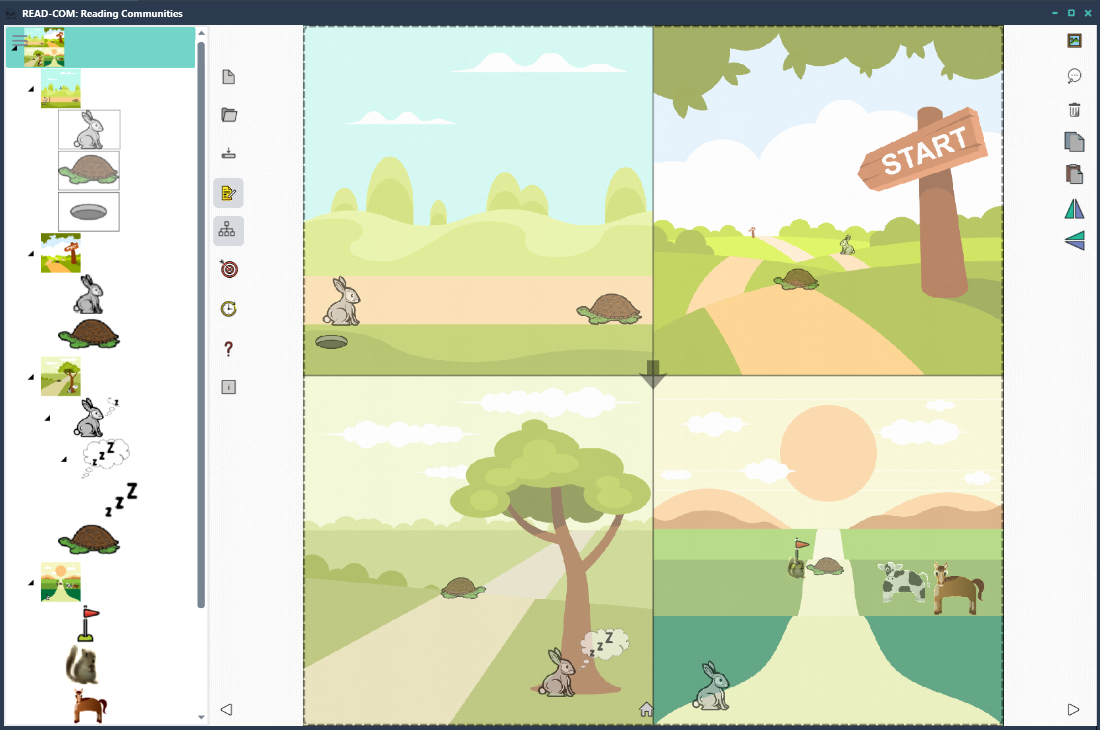
Task: Collapse the meadow scene node in the tree
Action: (x=31, y=89)
